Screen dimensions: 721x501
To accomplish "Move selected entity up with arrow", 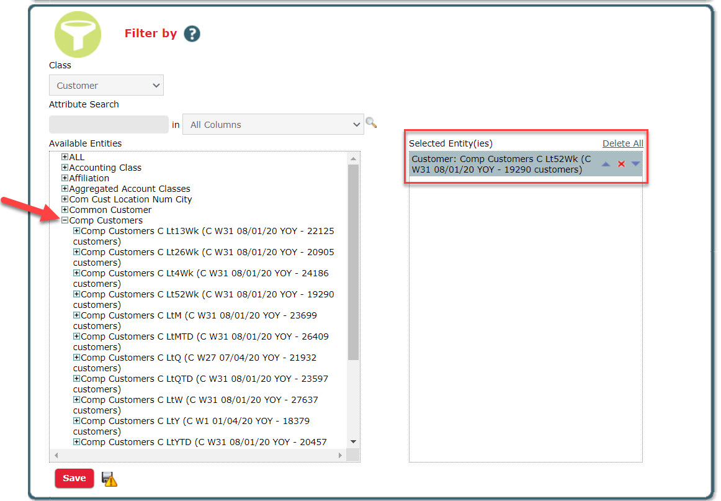I will pos(606,164).
